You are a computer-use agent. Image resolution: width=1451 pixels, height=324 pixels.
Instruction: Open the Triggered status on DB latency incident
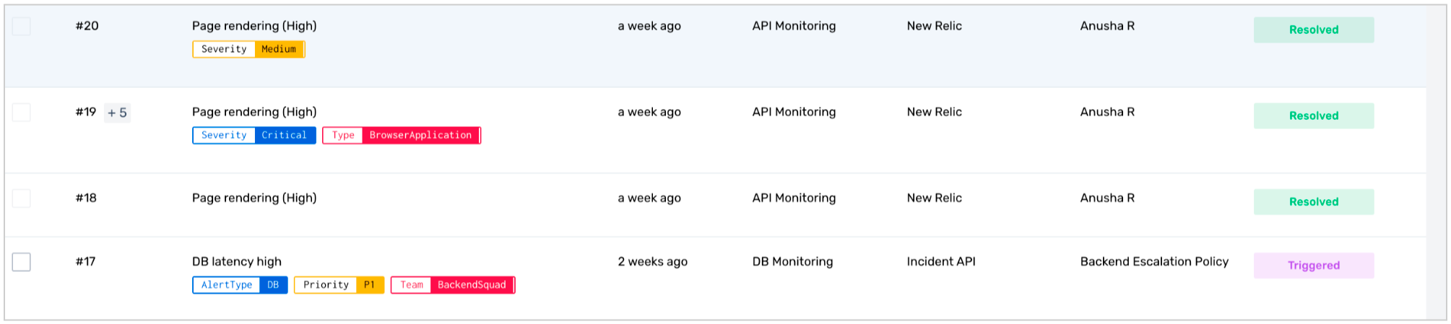coord(1314,266)
